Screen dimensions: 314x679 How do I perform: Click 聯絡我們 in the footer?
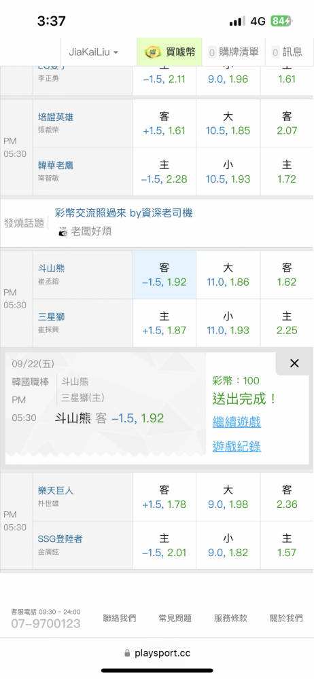tap(119, 618)
